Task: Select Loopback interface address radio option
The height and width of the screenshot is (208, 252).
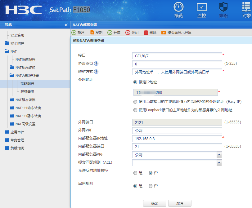Action: point(135,110)
